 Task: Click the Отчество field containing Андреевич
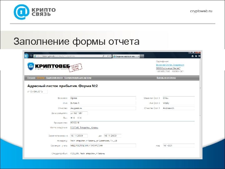tap(103, 108)
